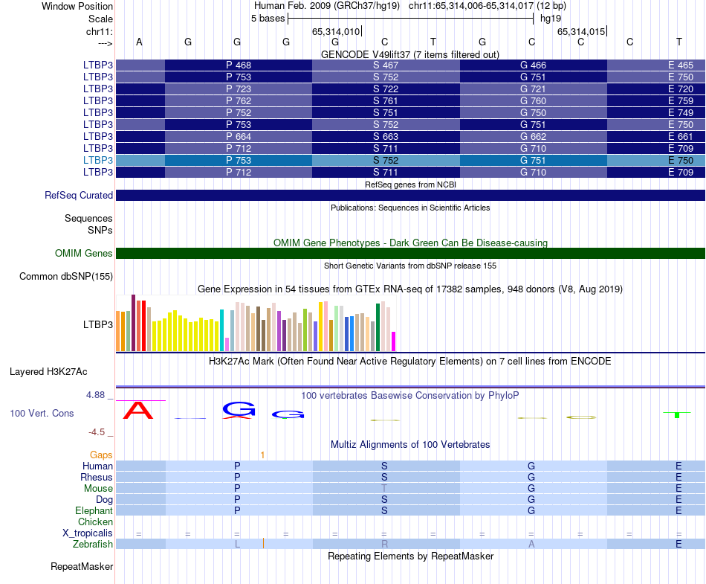706x584 pixels.
Task: Click the large blue G in conservation logo
Action: [239, 408]
